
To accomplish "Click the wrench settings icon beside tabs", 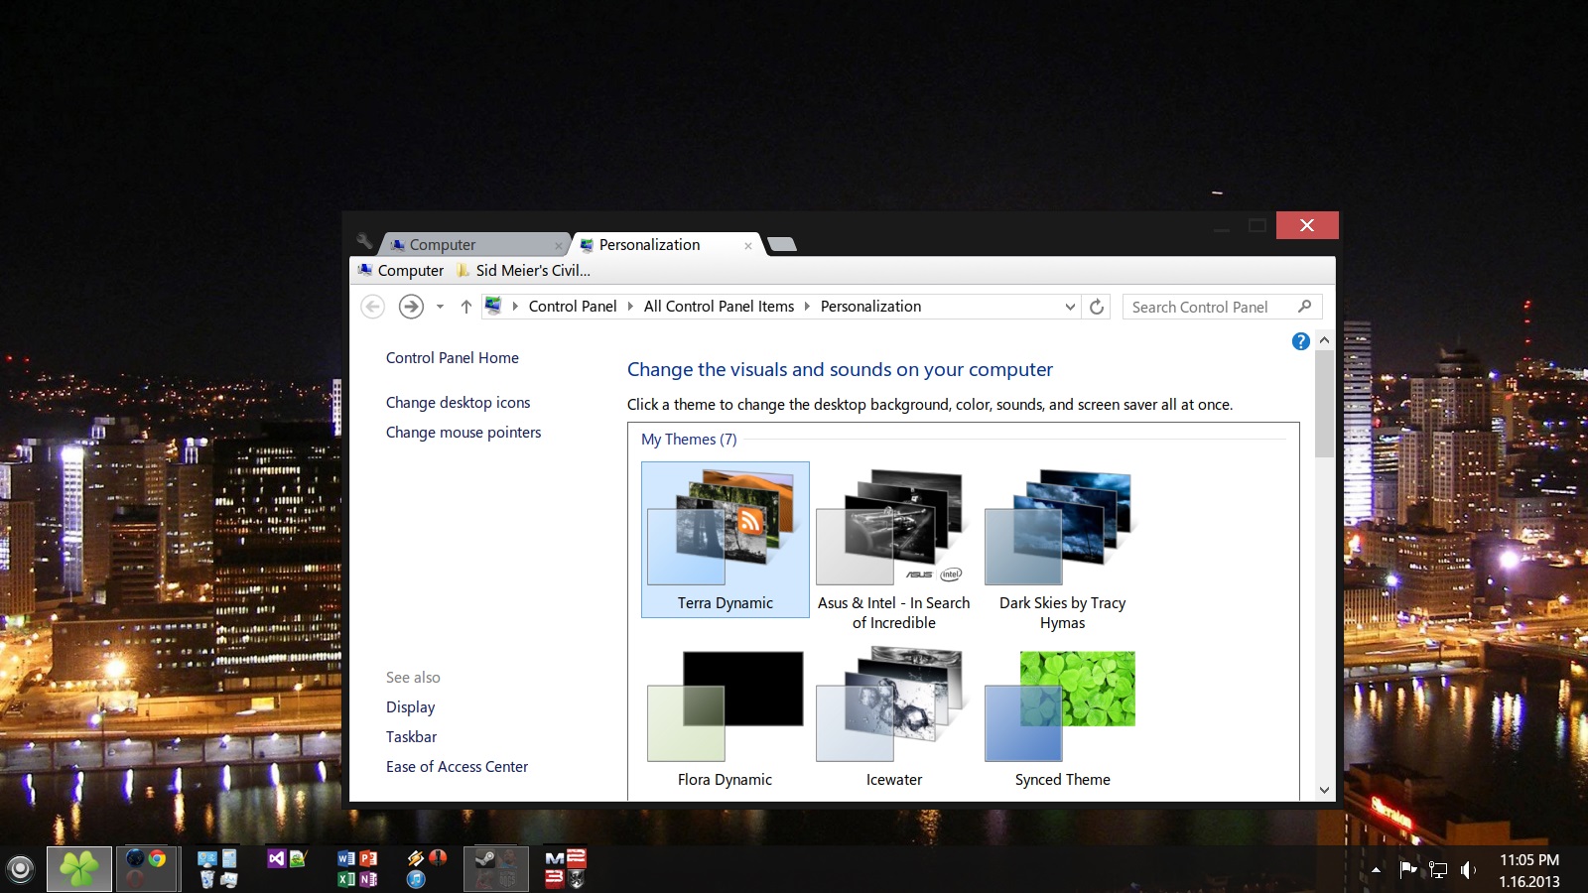I will 364,241.
